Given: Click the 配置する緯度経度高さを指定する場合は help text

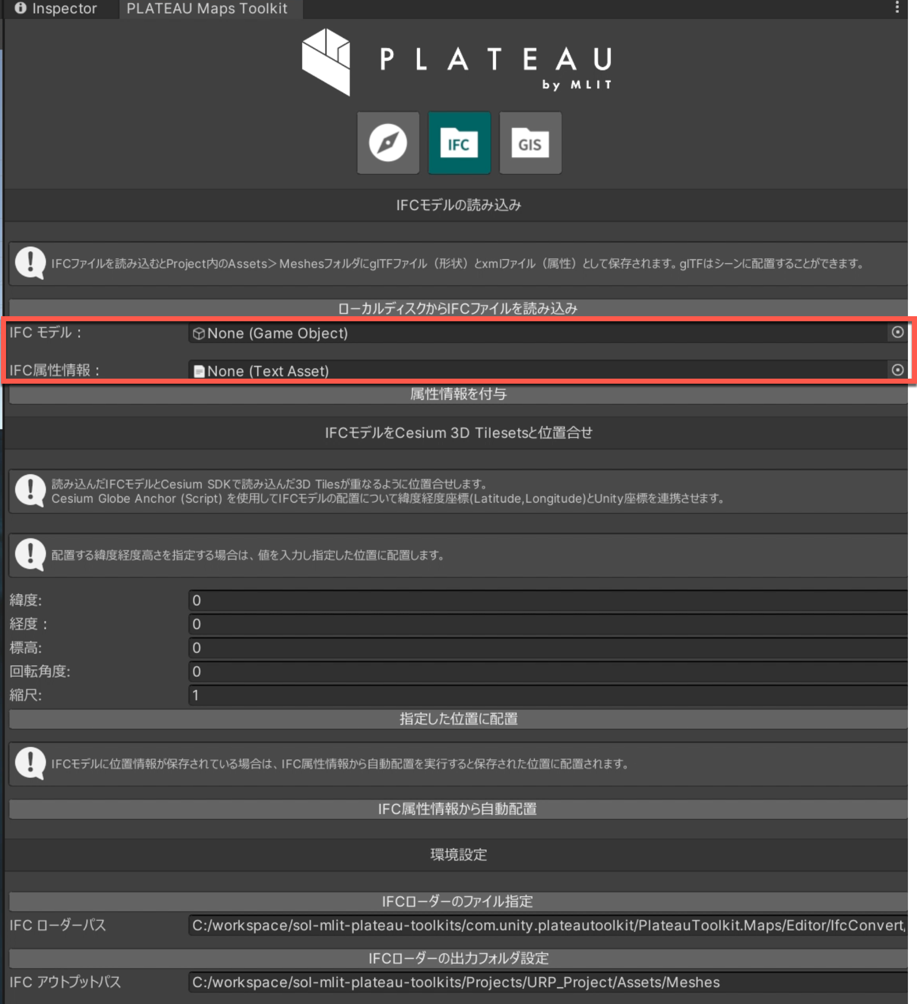Looking at the screenshot, I should pos(247,555).
